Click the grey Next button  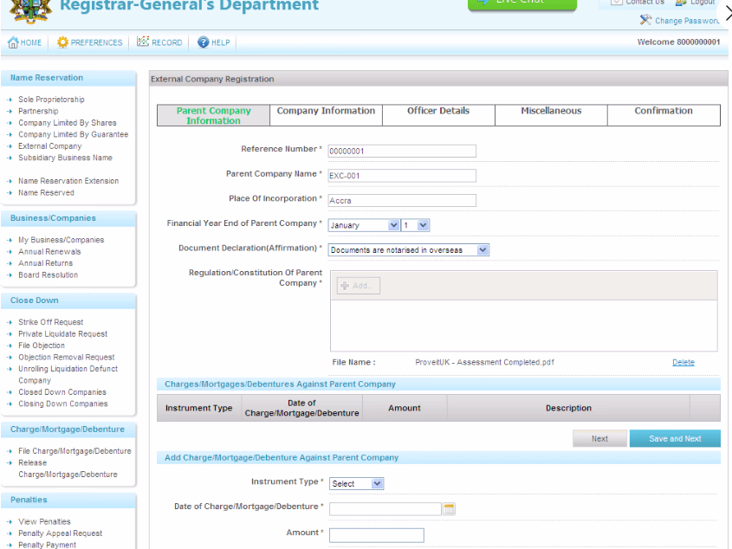coord(599,439)
